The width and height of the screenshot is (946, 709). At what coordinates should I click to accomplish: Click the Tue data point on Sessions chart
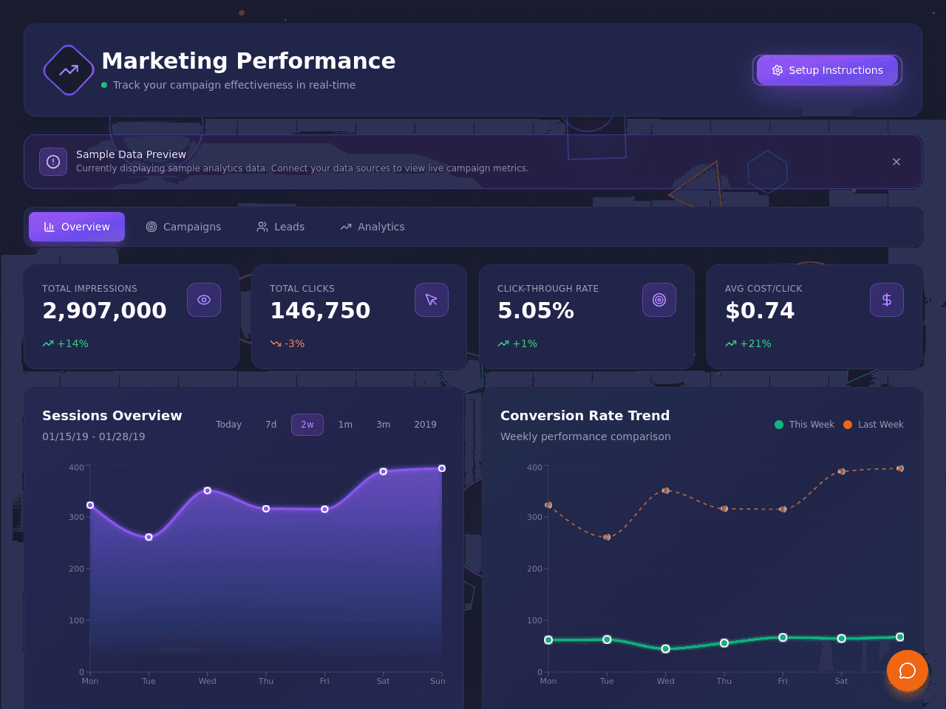[x=149, y=537]
